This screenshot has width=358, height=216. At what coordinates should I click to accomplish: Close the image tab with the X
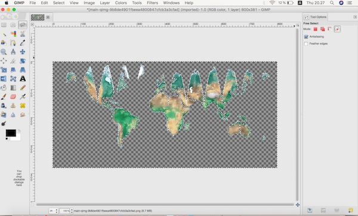48,17
